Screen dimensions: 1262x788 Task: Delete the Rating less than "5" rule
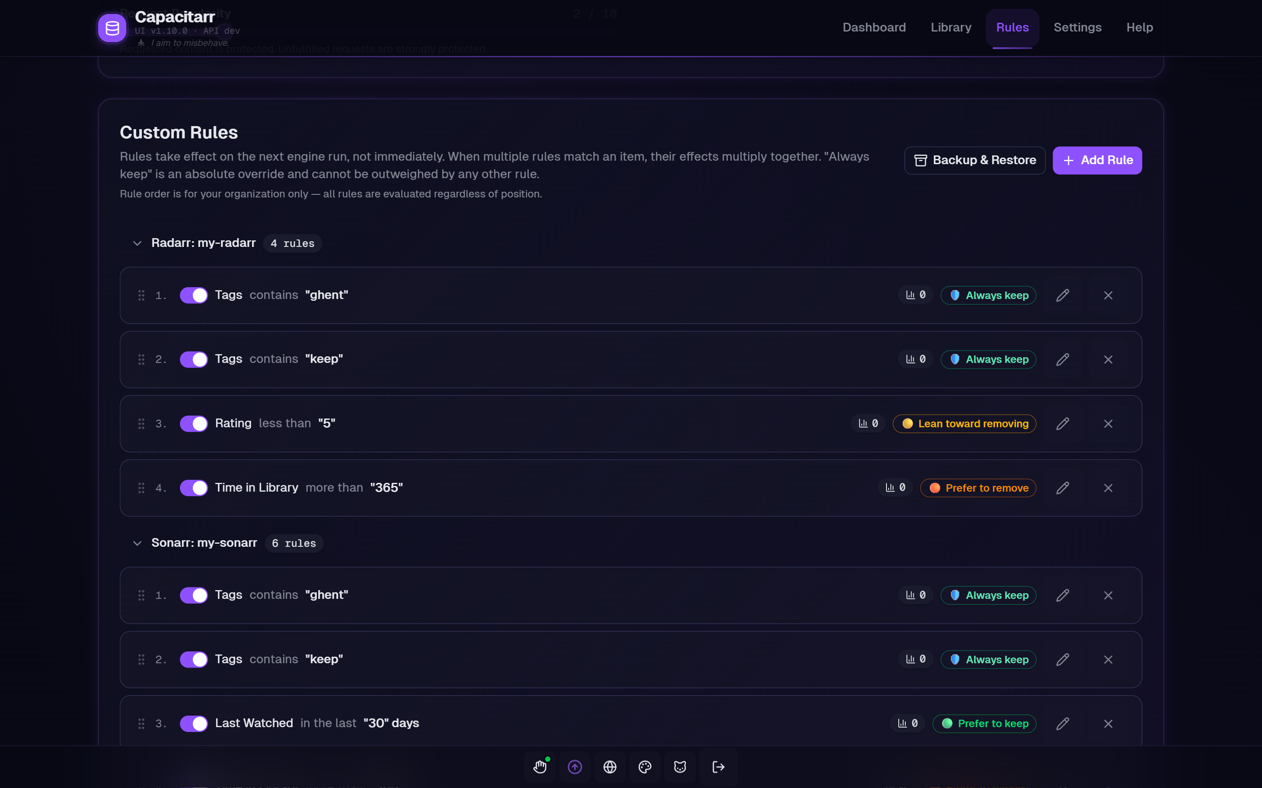pyautogui.click(x=1108, y=424)
